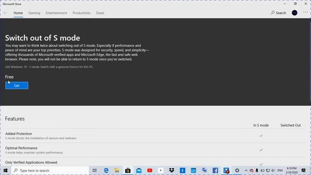Click the battery tray icon
This screenshot has width=311, height=175.
click(x=262, y=171)
